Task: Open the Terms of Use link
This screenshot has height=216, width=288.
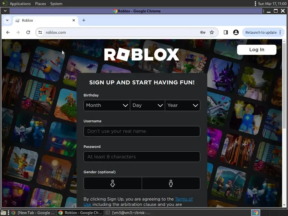Action: [x=184, y=199]
